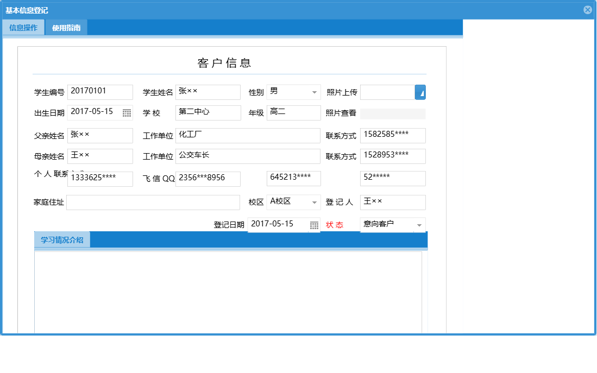Open the calendar picker for 登记日期
The width and height of the screenshot is (597, 373).
(314, 225)
